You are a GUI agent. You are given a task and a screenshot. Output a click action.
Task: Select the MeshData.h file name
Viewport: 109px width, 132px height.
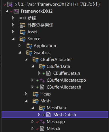point(65,115)
